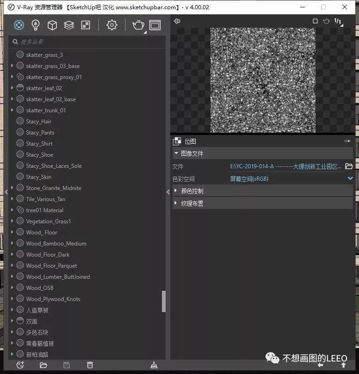Delete material with trash icon
The height and width of the screenshot is (374, 359).
coord(90,365)
